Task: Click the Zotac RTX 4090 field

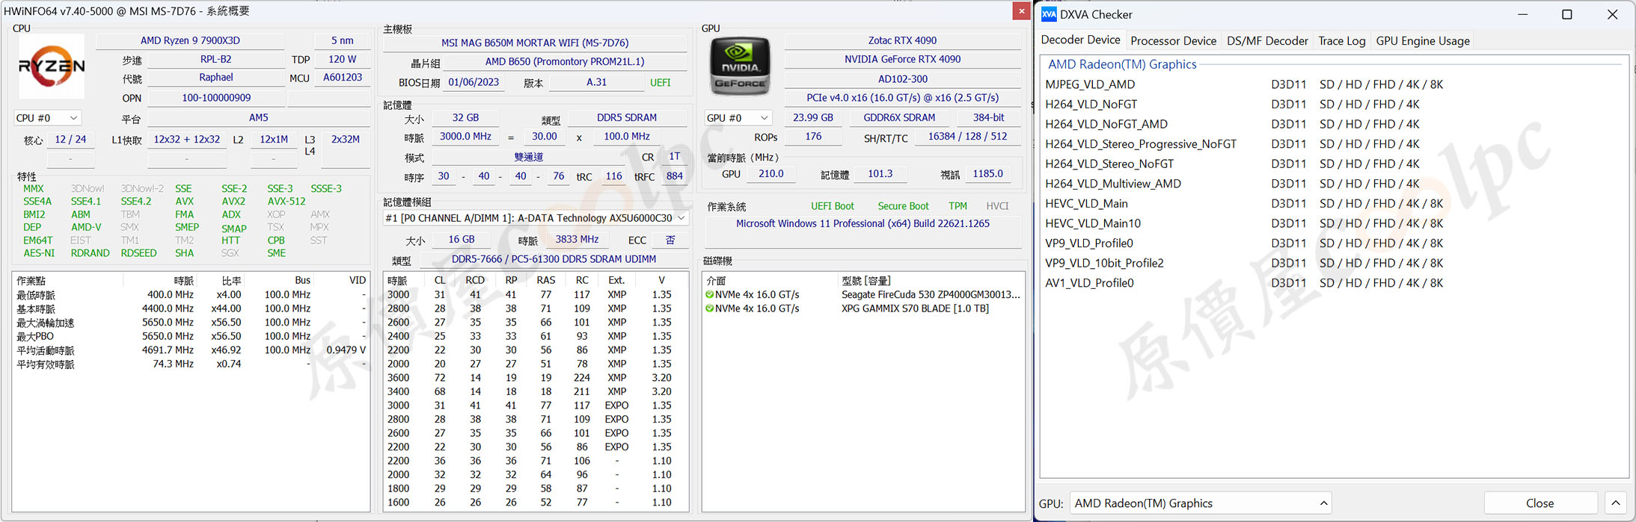Action: 902,40
